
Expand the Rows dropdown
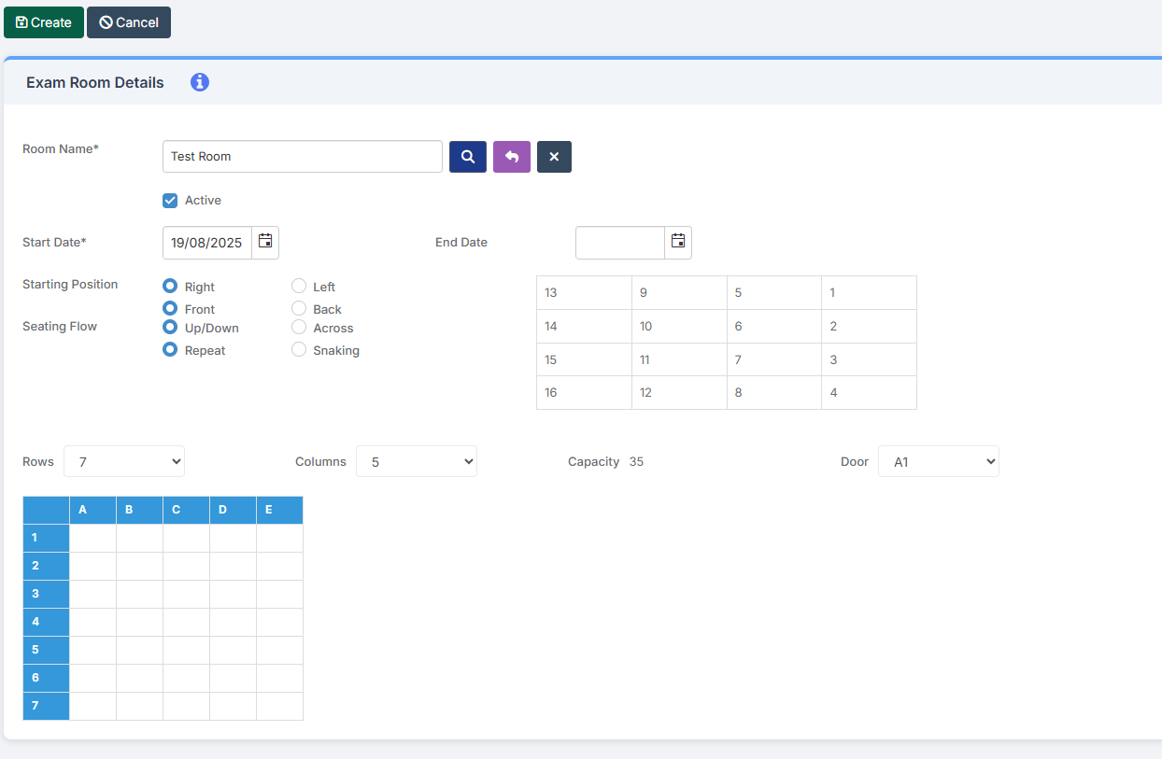click(124, 461)
